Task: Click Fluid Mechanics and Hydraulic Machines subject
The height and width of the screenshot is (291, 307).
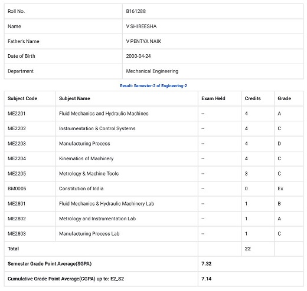Action: click(x=104, y=114)
